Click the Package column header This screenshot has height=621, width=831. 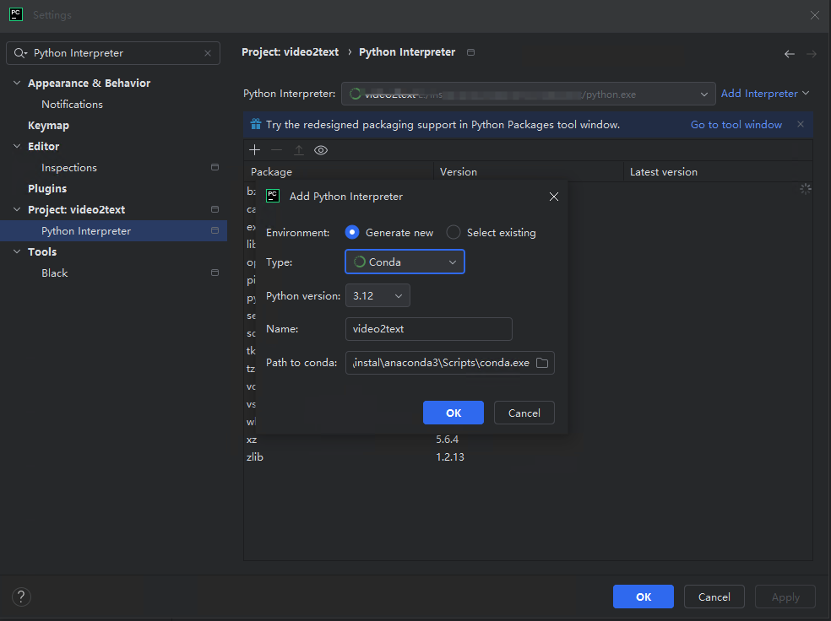coord(339,172)
